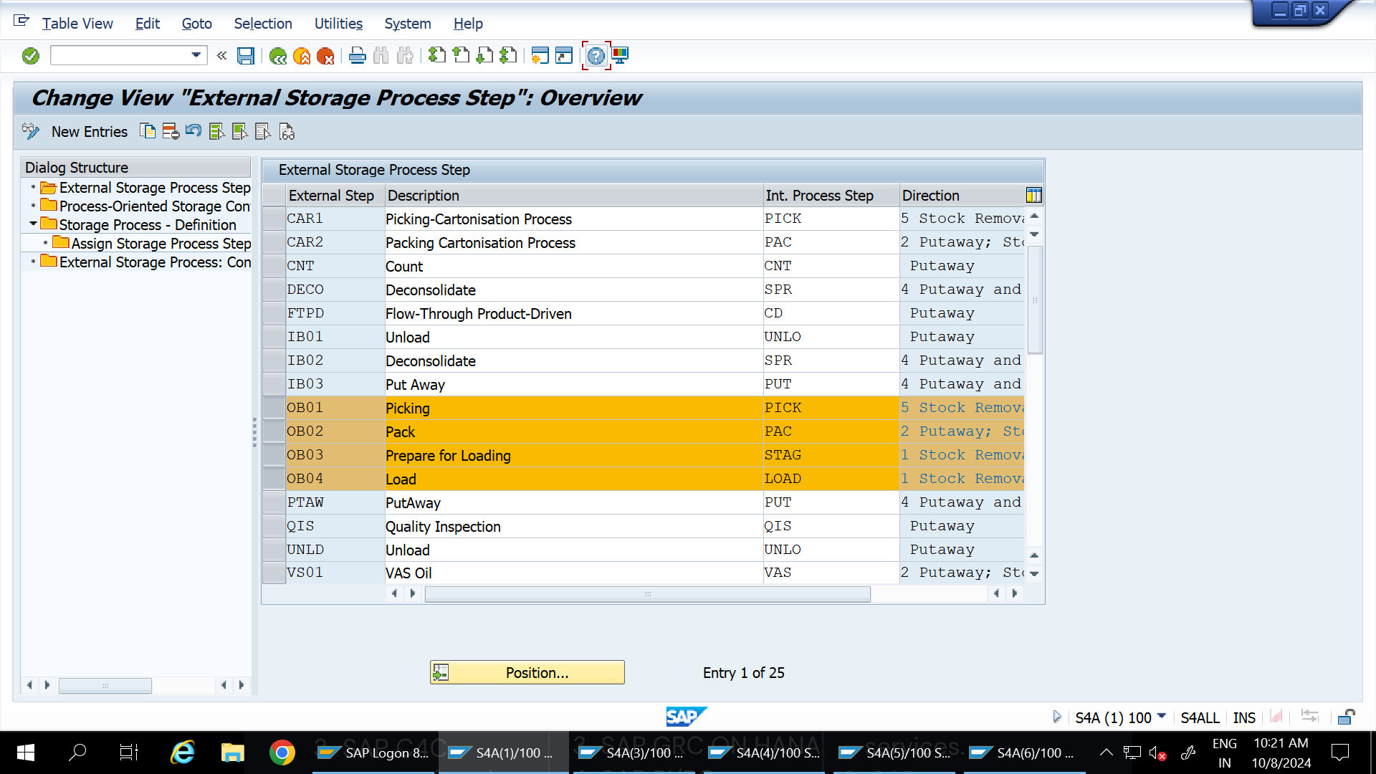This screenshot has width=1376, height=774.
Task: Expand the Process-Oriented Storage Control node
Action: (33, 205)
